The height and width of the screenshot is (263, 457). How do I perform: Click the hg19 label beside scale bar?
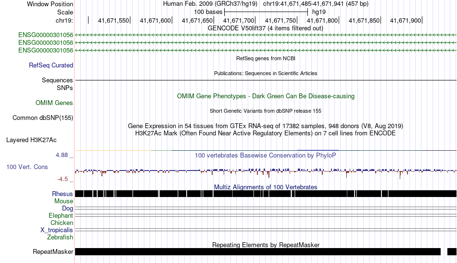[319, 12]
